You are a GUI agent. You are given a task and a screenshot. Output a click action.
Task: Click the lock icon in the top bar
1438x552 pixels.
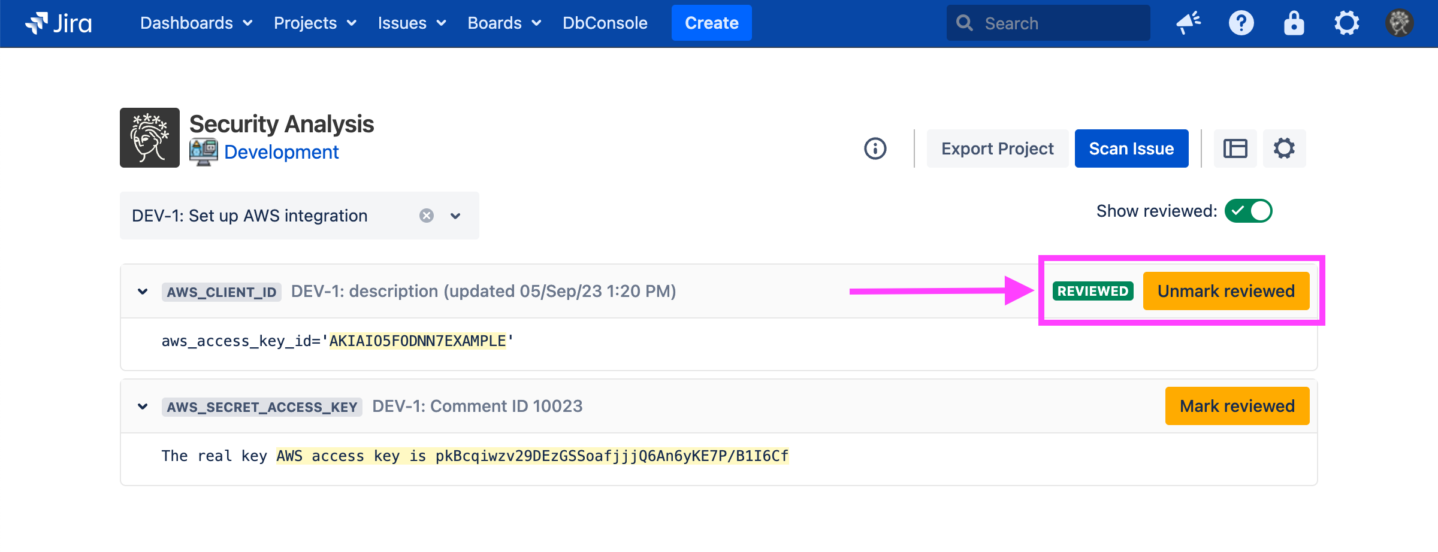[1294, 23]
